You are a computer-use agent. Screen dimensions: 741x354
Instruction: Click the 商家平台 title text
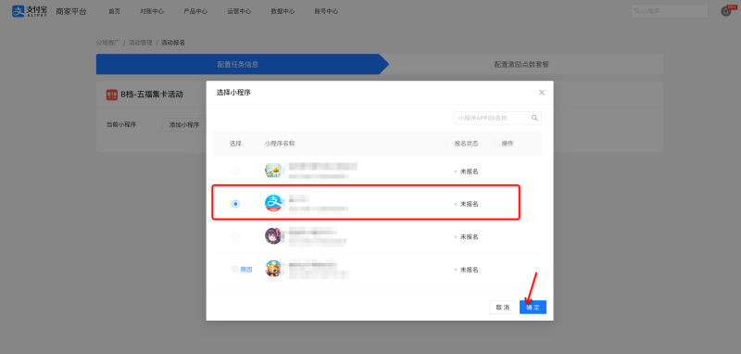pyautogui.click(x=71, y=11)
